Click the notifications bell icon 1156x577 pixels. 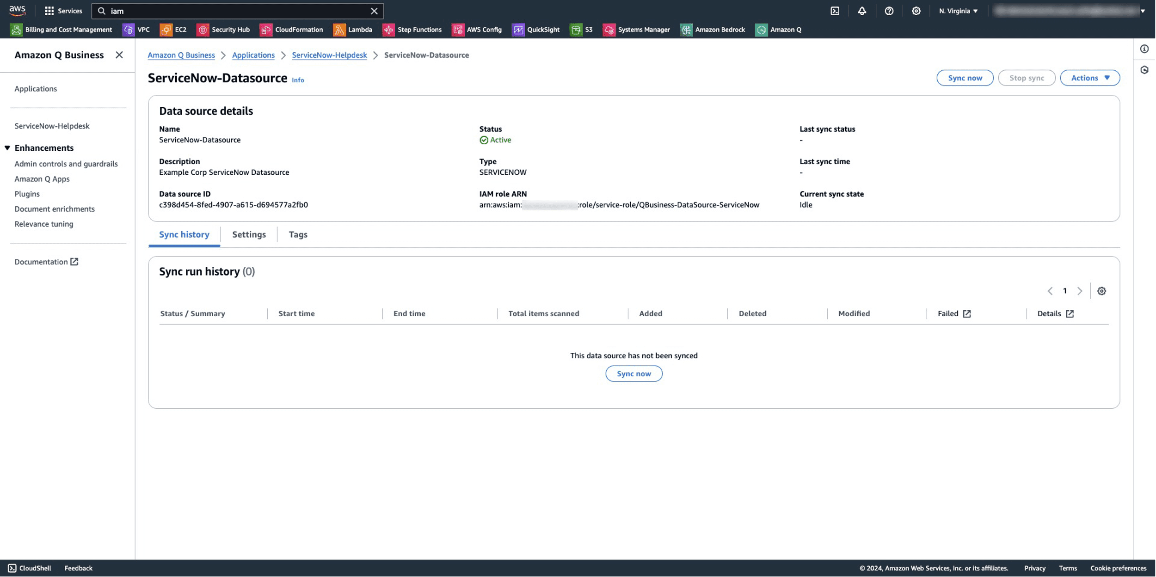tap(862, 11)
